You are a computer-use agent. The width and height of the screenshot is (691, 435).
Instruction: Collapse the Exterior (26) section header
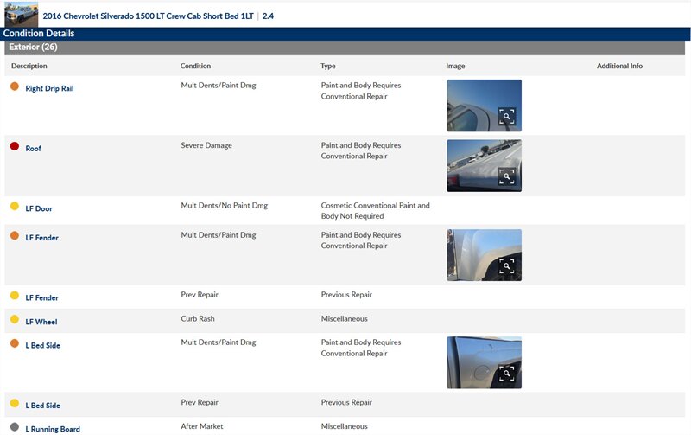(x=33, y=47)
